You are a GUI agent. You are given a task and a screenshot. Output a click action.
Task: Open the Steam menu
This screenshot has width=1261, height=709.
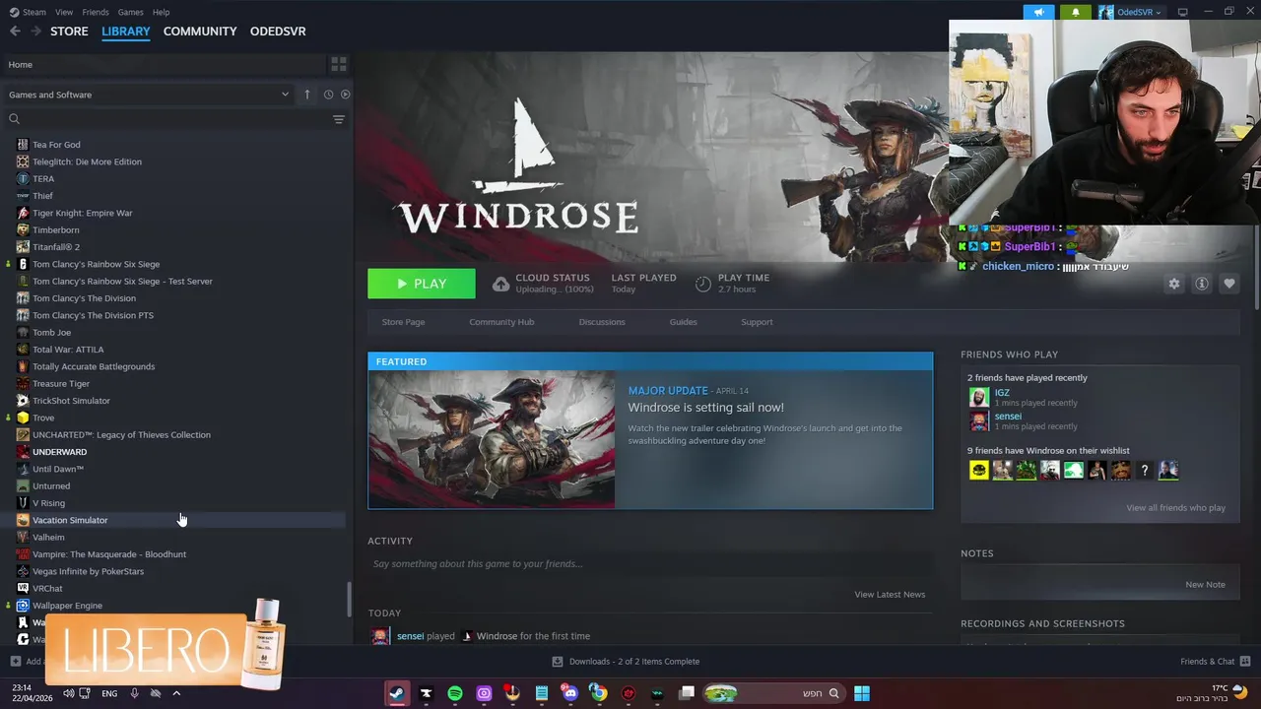pos(28,12)
